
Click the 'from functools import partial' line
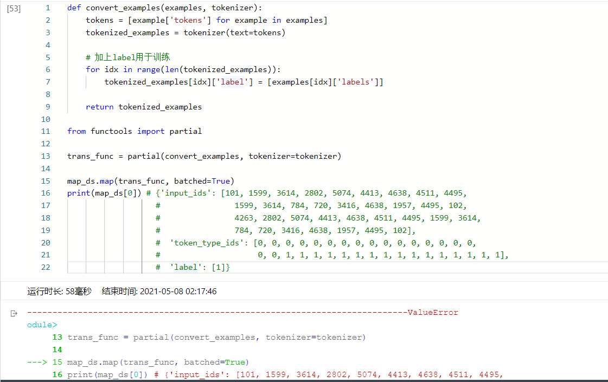135,131
